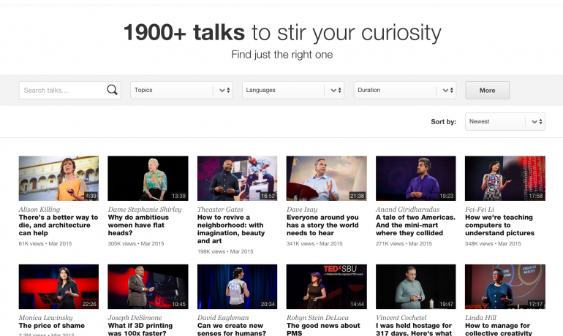
Task: Open Robyn Stein DeLuca TEDxSBU thumbnail
Action: click(x=326, y=286)
